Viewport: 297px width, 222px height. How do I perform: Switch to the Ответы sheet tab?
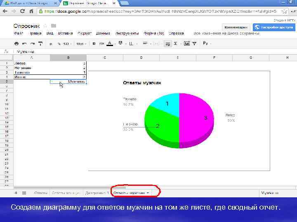[40, 193]
